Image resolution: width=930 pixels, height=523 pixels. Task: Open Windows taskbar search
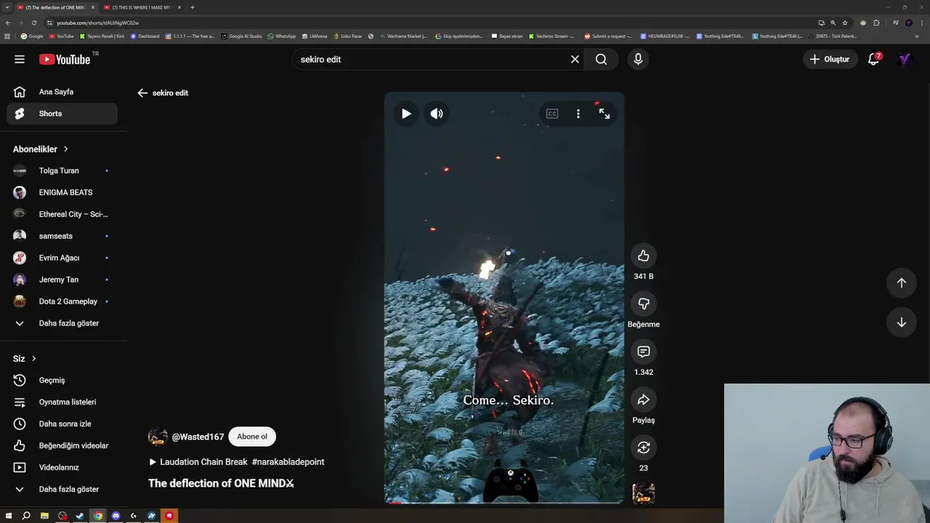tap(26, 516)
